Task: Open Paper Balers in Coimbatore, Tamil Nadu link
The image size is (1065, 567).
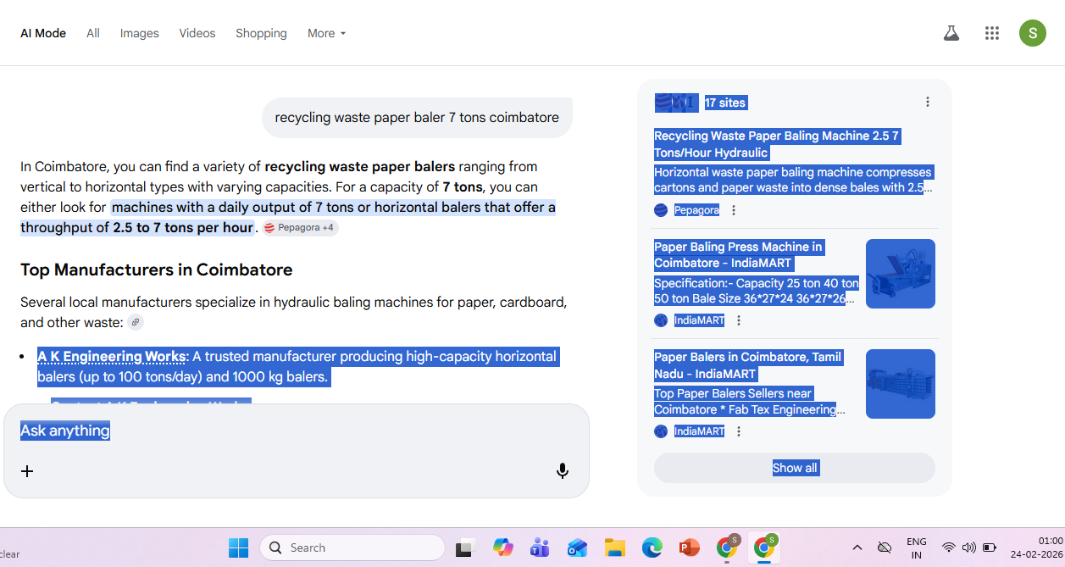Action: pyautogui.click(x=748, y=365)
